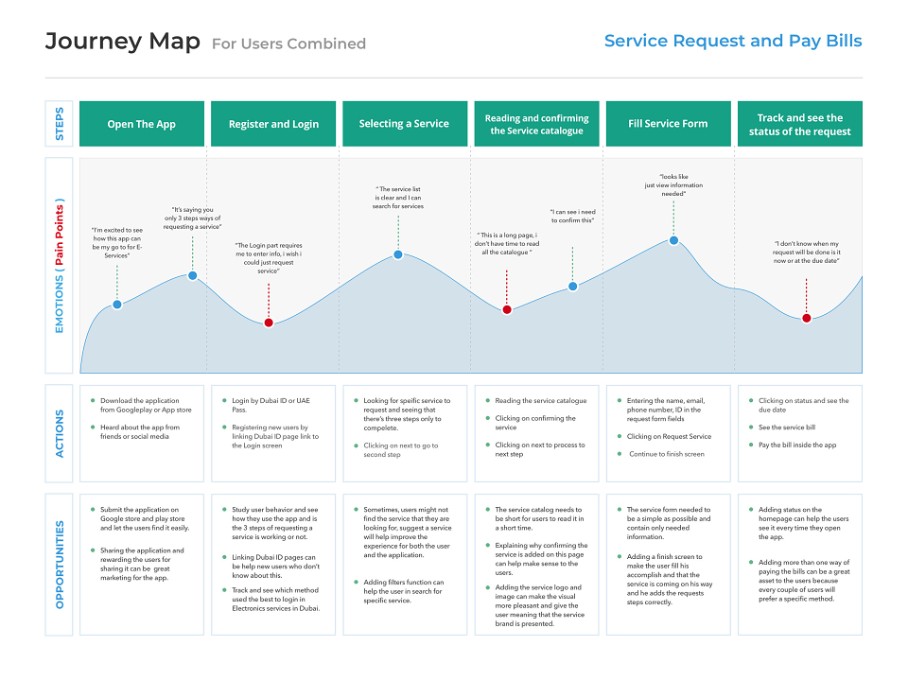Click blue dot under 'only 3 steps' quote
908x681 pixels.
(x=193, y=275)
